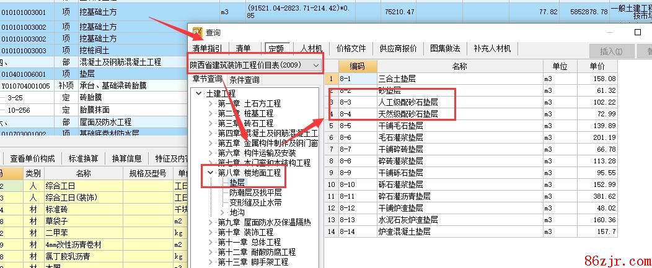Select the 防潮层及找平层 tree item
652x268 pixels.
tap(255, 192)
